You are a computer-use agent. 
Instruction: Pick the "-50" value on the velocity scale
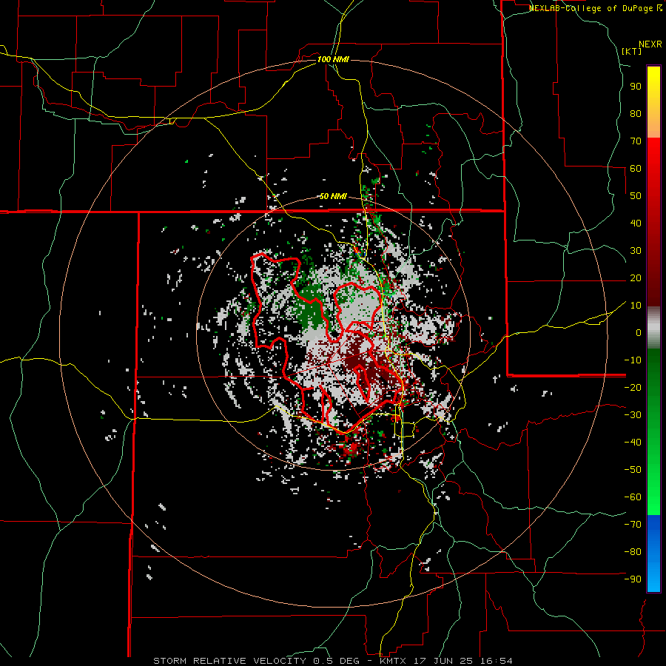(x=633, y=470)
